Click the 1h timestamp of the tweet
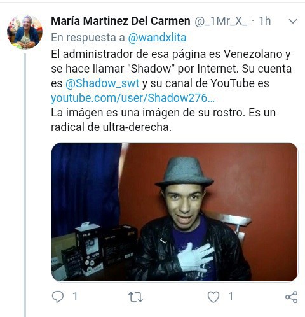305x317 pixels. [x=264, y=21]
